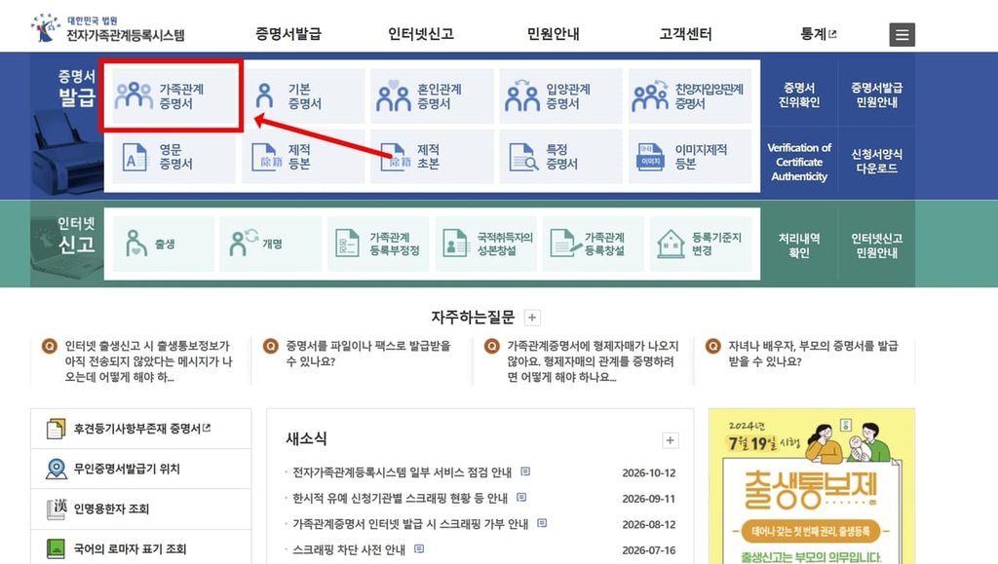Click Verification of Certificate Authenticity

799,162
